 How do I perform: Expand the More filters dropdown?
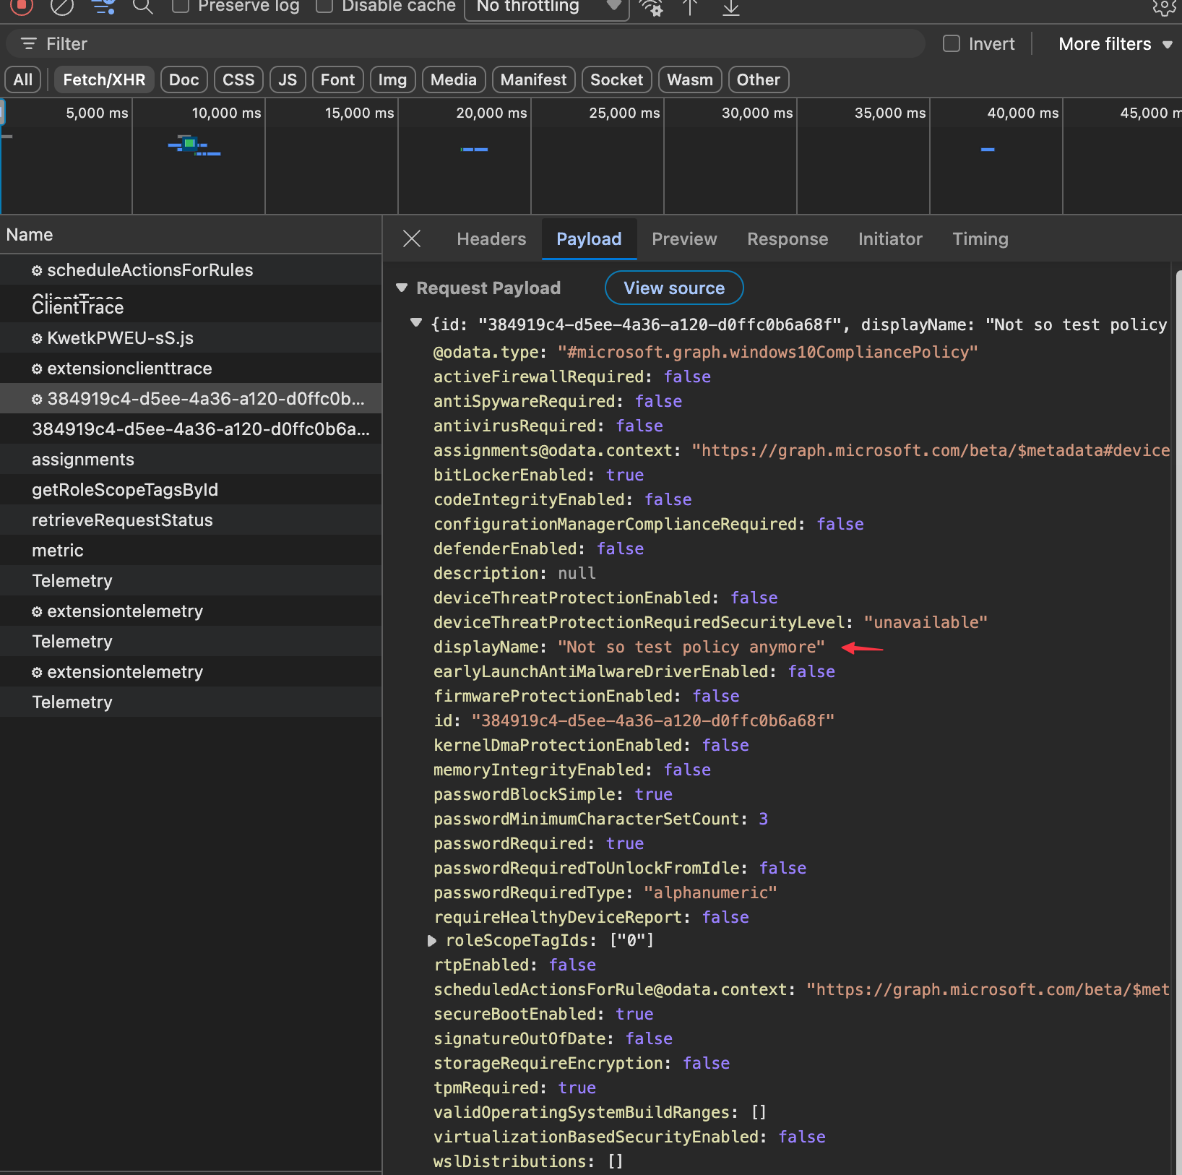coord(1115,44)
